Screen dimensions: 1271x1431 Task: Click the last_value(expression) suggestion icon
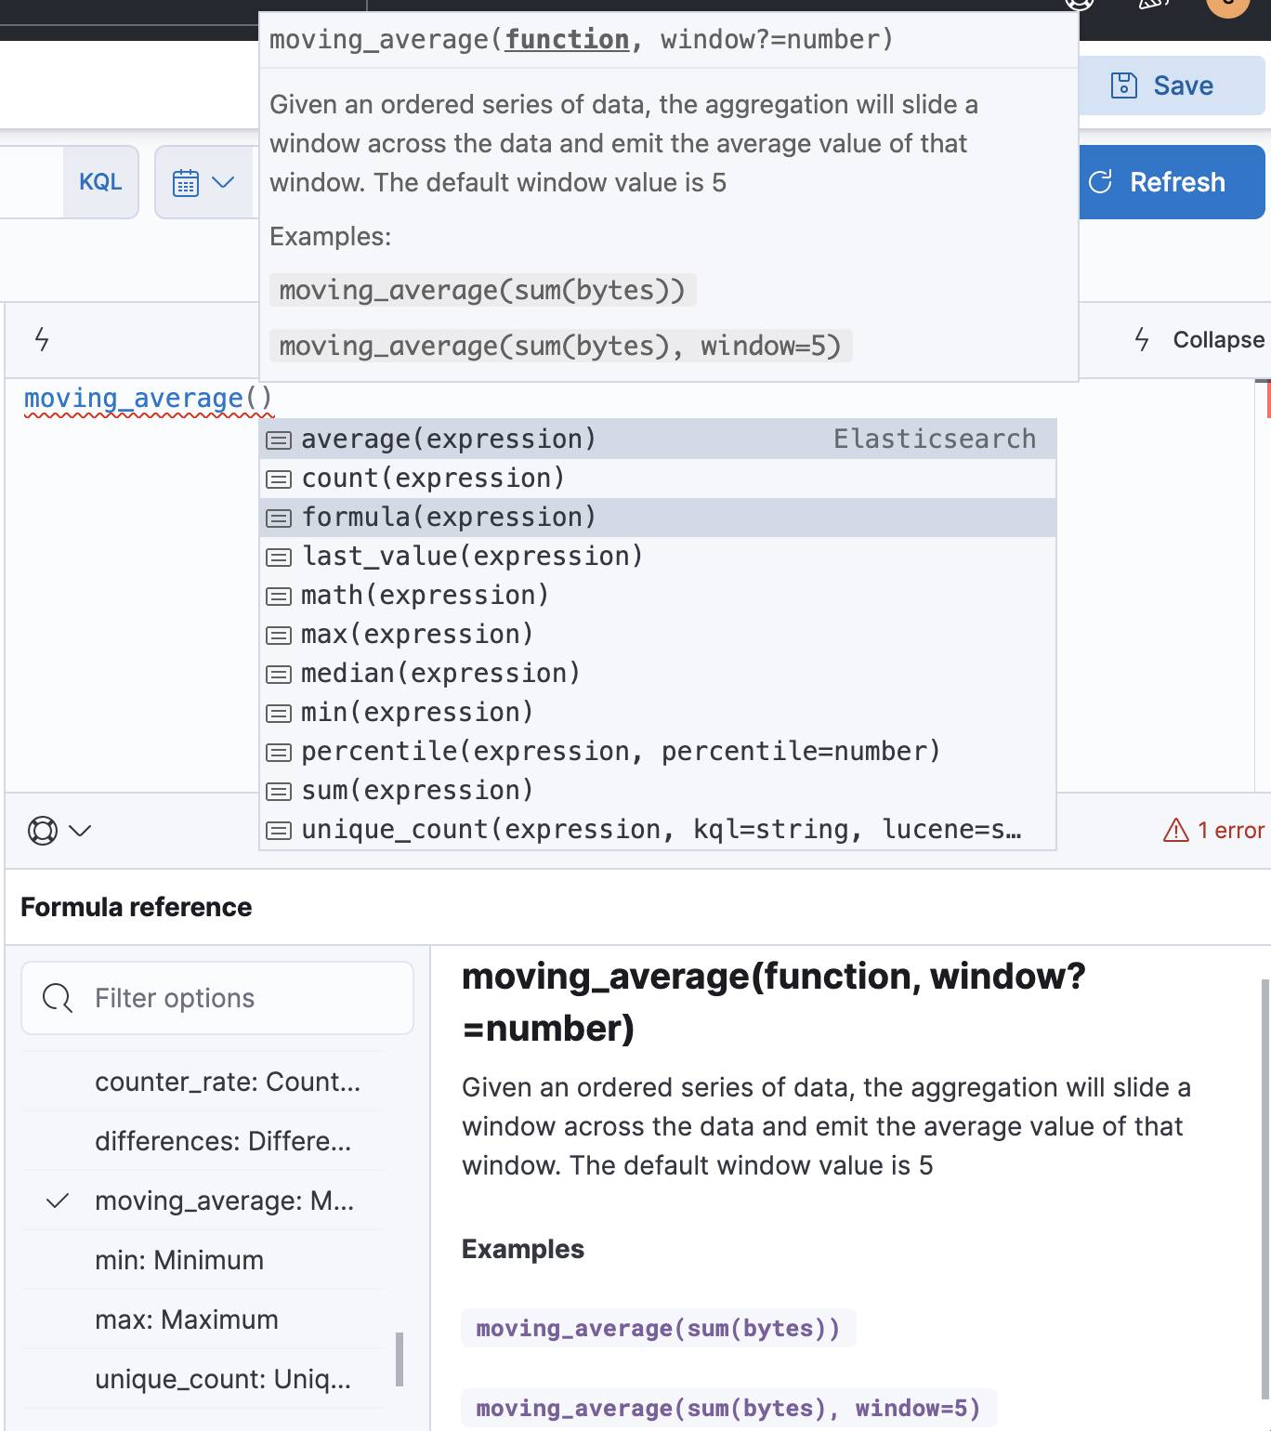click(279, 557)
